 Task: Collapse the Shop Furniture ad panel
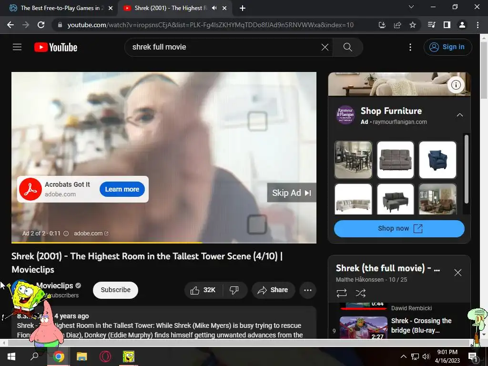[x=460, y=115]
